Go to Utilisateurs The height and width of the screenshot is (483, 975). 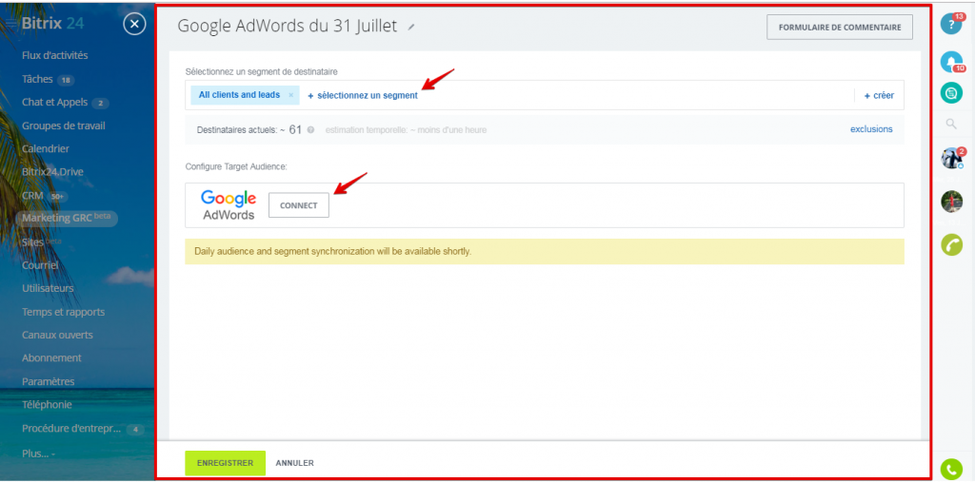tap(48, 288)
